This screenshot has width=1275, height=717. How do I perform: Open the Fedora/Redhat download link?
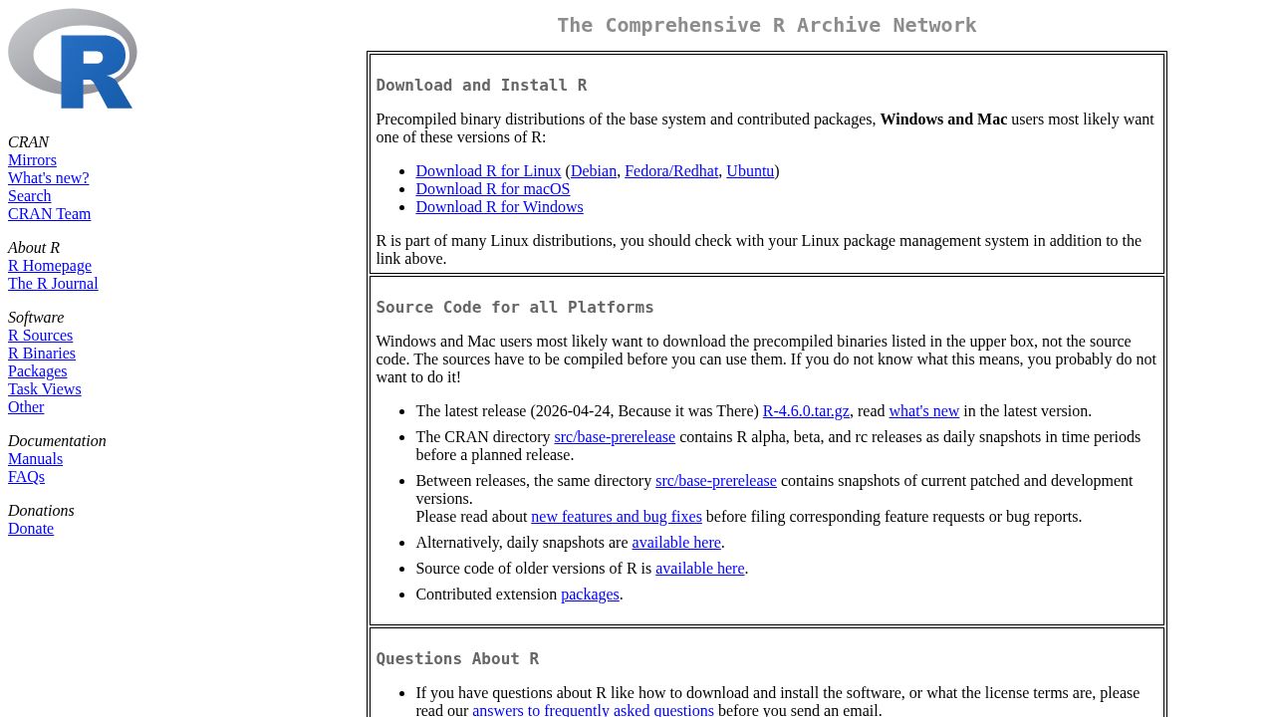[x=671, y=171]
